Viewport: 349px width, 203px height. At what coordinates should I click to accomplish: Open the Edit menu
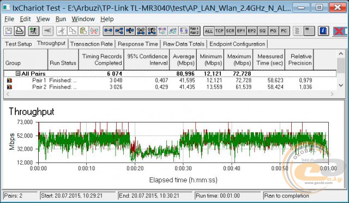pyautogui.click(x=25, y=19)
